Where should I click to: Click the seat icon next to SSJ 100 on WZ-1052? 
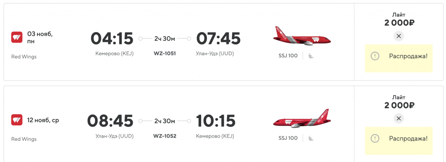click(x=311, y=138)
